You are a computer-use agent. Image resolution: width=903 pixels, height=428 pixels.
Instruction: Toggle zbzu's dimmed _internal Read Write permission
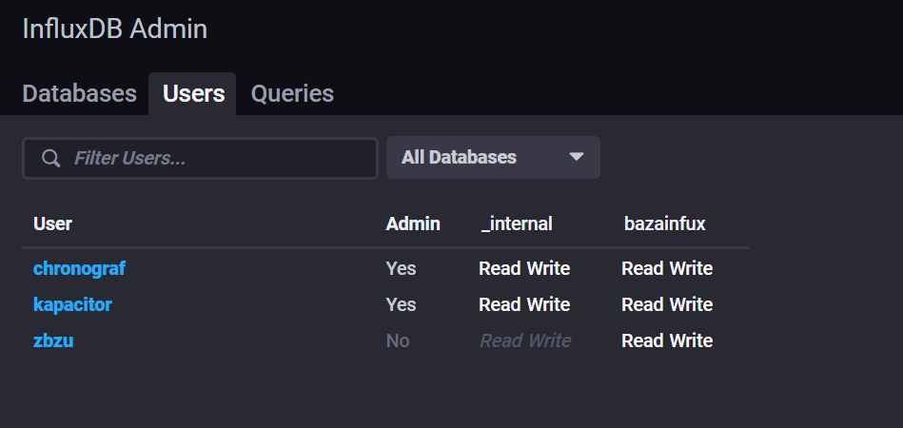click(525, 340)
